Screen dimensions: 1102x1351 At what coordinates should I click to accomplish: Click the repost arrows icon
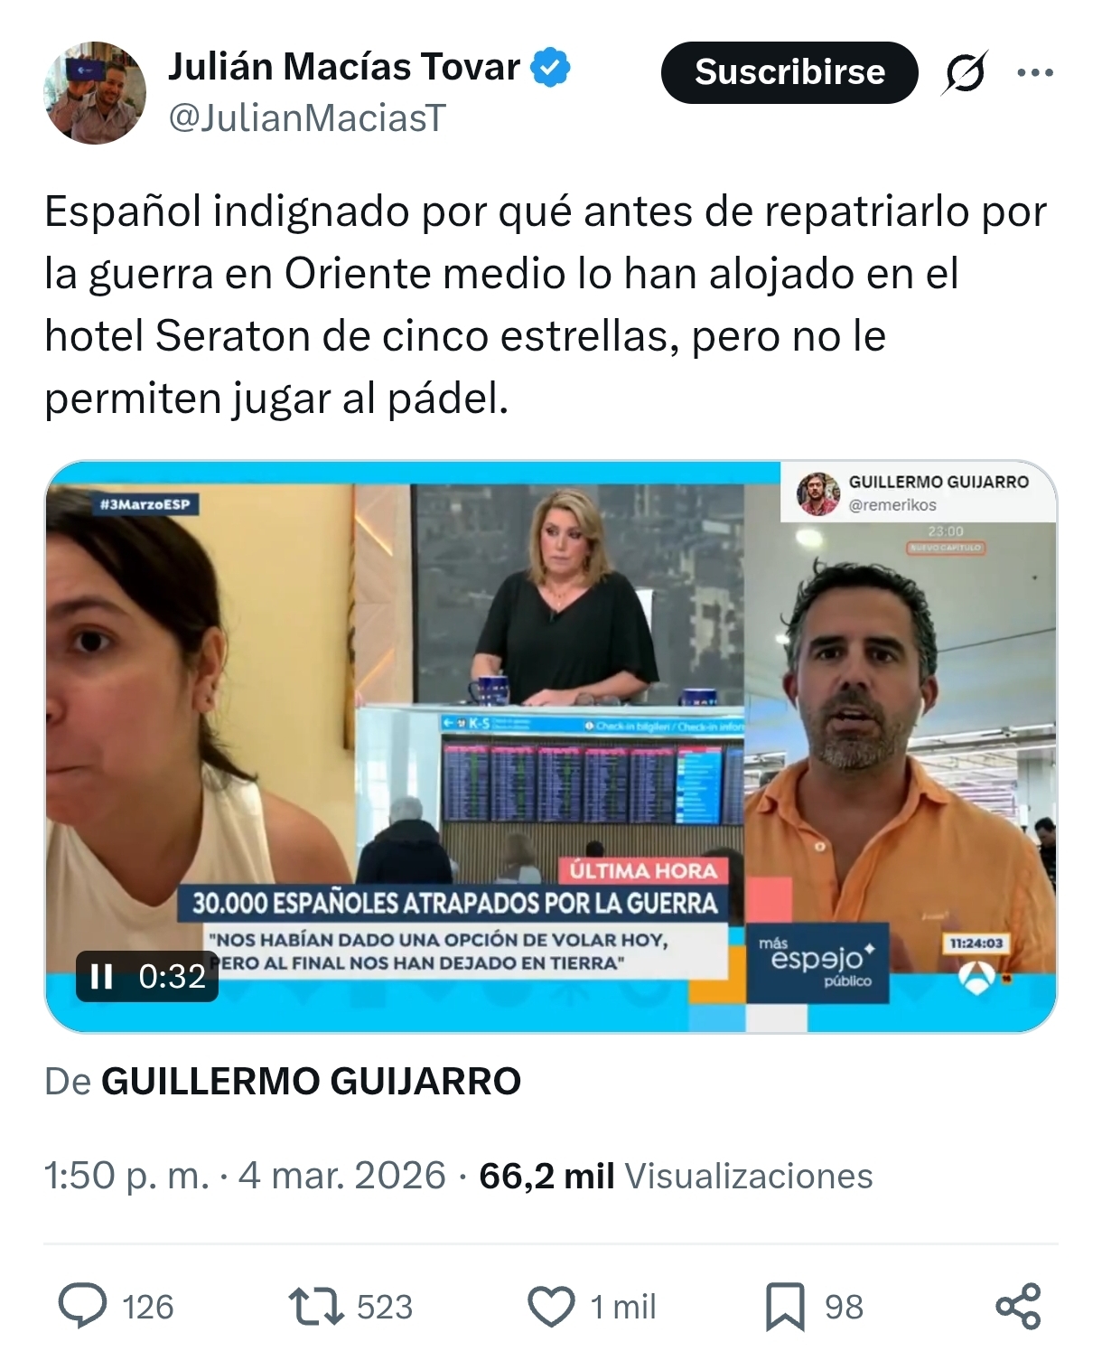[x=315, y=1306]
